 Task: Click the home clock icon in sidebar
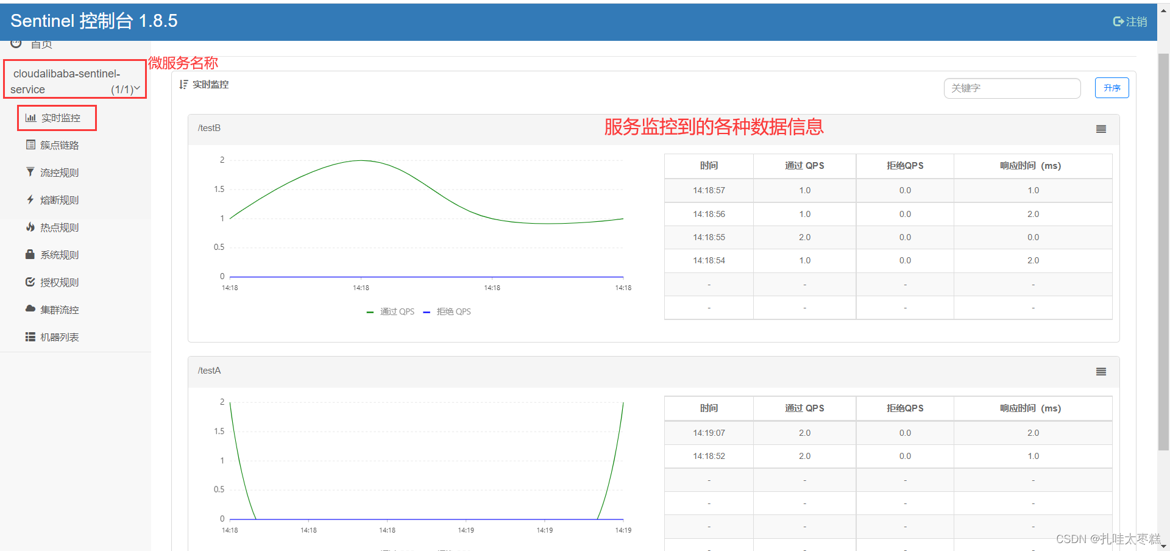(x=16, y=44)
